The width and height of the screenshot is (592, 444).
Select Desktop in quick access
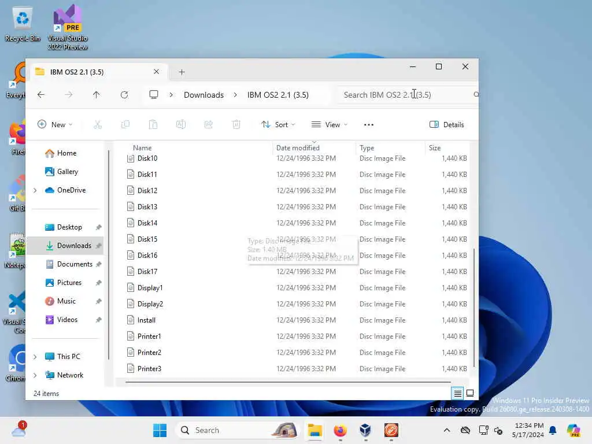click(64, 227)
